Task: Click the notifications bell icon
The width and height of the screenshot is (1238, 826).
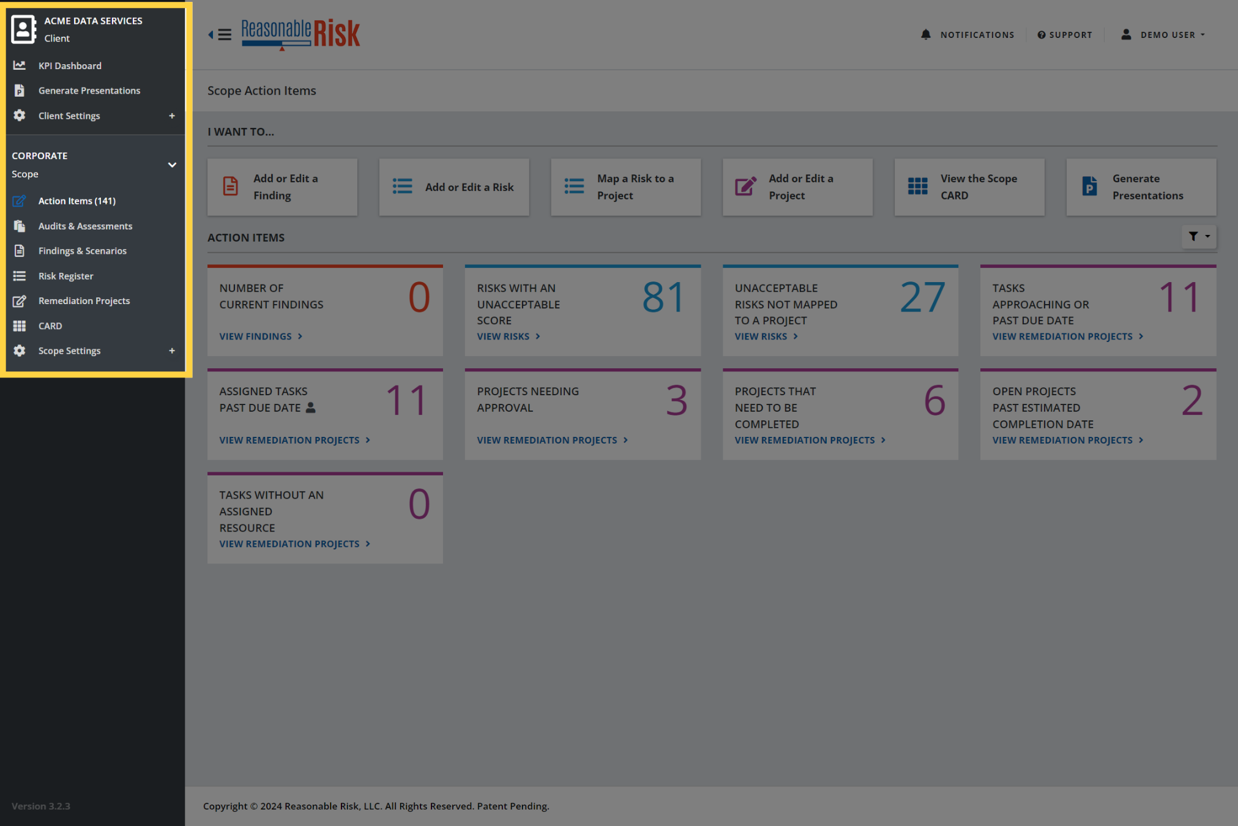Action: 925,35
